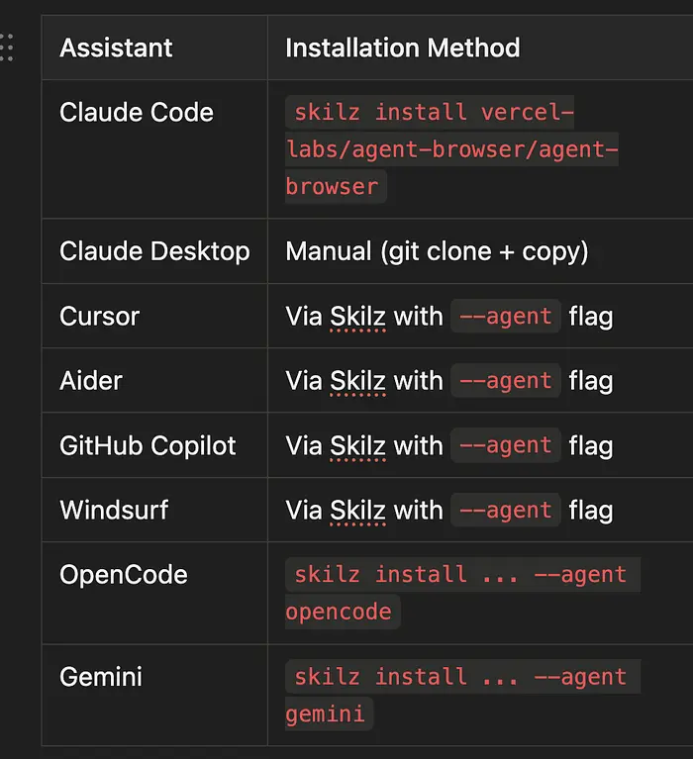
Task: Select the GitHub Copilot table cell
Action: coord(148,446)
